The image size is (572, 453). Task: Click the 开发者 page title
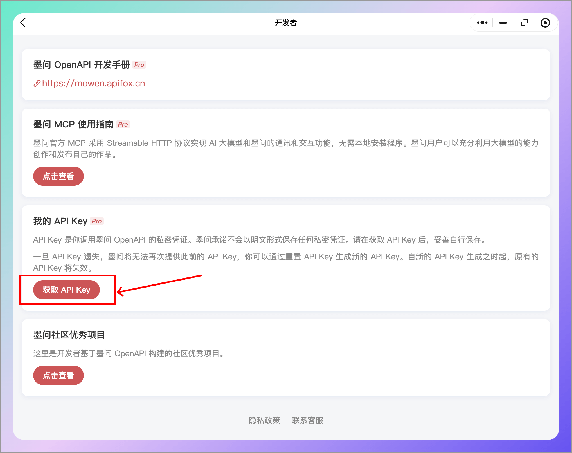tap(286, 23)
